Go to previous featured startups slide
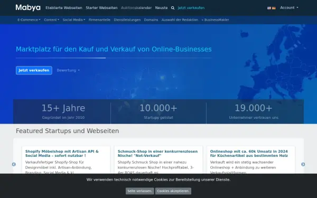Image resolution: width=317 pixels, height=198 pixels. [x=14, y=164]
